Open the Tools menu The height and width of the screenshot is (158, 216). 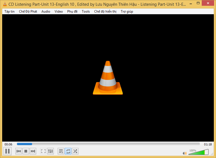(86, 12)
